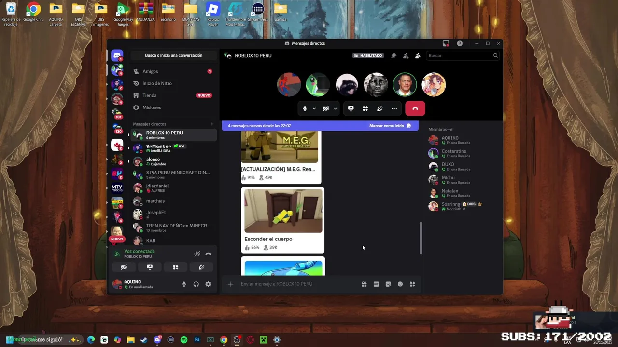
Task: Open matthias direct message
Action: click(x=173, y=201)
